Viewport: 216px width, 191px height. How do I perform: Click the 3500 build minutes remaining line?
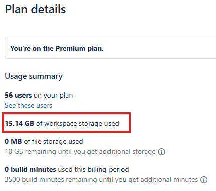[x=101, y=180]
